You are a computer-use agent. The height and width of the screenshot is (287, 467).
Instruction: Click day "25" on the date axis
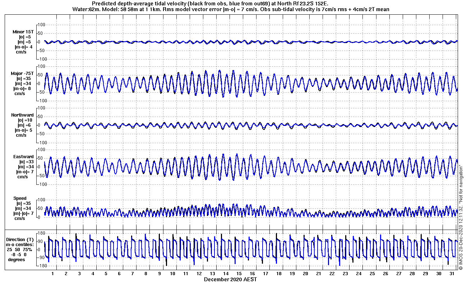tap(372, 273)
